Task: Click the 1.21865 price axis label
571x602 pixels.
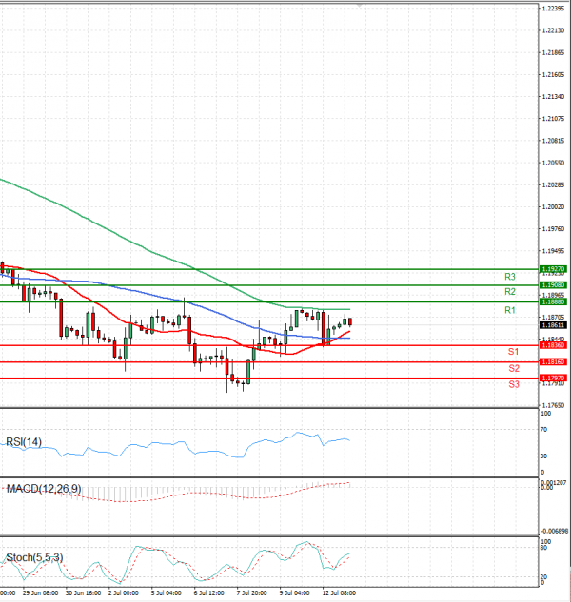Action: [x=553, y=52]
